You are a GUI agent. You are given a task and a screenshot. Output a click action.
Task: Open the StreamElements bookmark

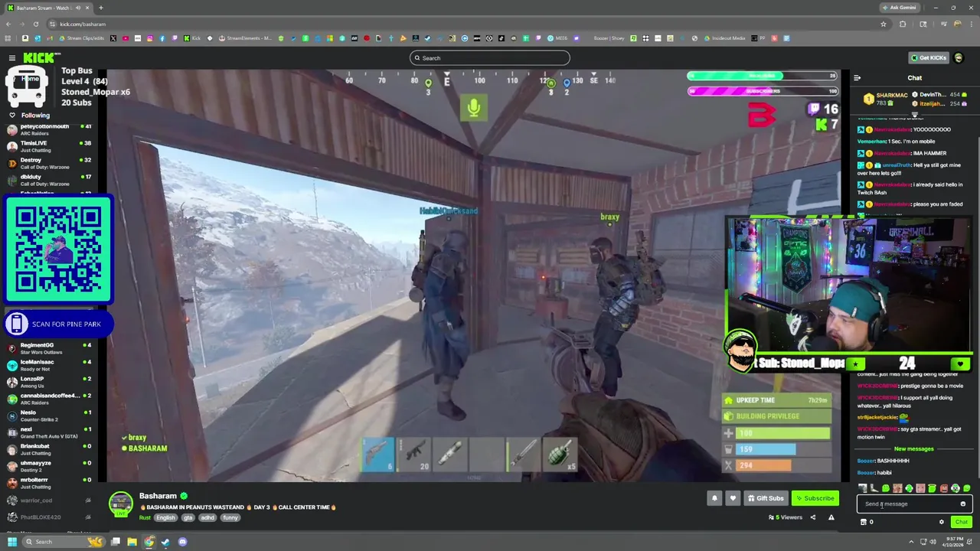click(245, 38)
